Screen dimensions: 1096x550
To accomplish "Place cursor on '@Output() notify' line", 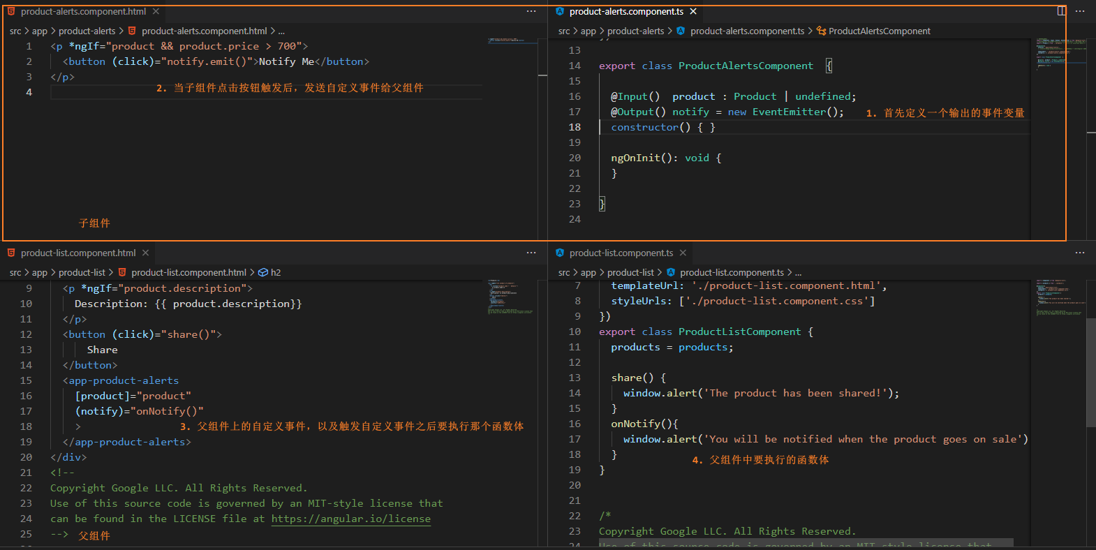I will point(727,112).
